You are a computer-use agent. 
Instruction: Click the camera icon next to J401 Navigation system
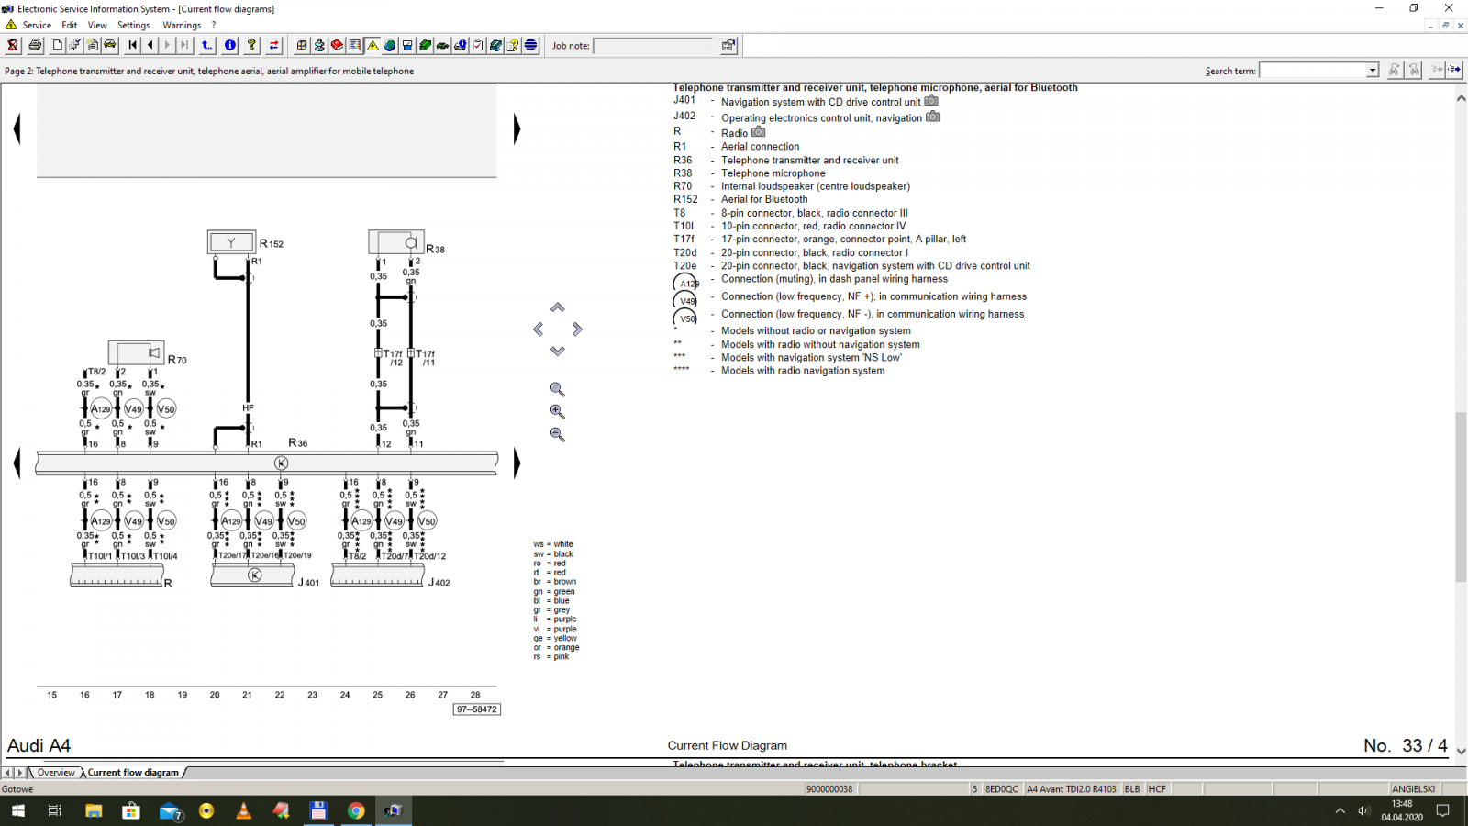point(931,101)
